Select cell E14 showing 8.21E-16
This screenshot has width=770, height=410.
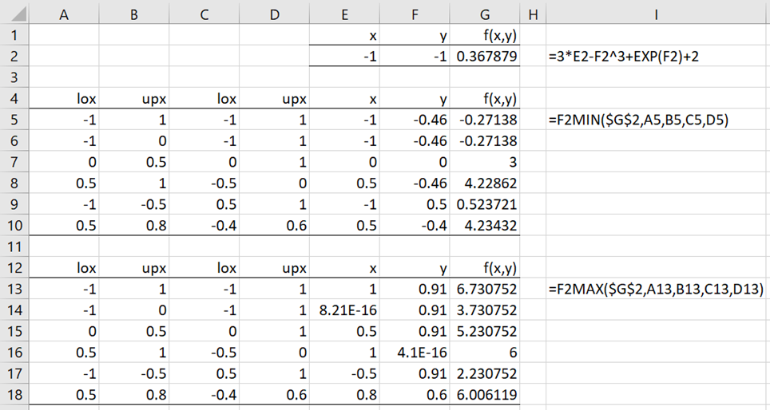(x=345, y=310)
